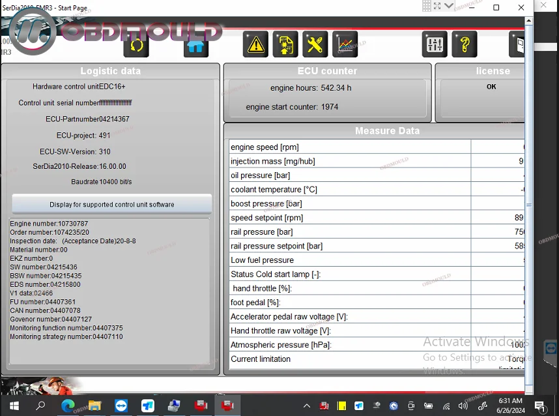The height and width of the screenshot is (416, 559).
Task: Click 'Engine number:10730787' line
Action: (x=49, y=224)
